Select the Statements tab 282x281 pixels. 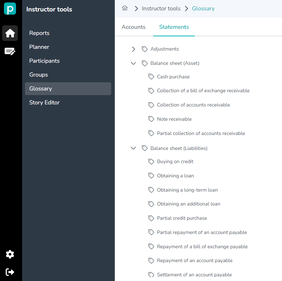[x=174, y=27]
